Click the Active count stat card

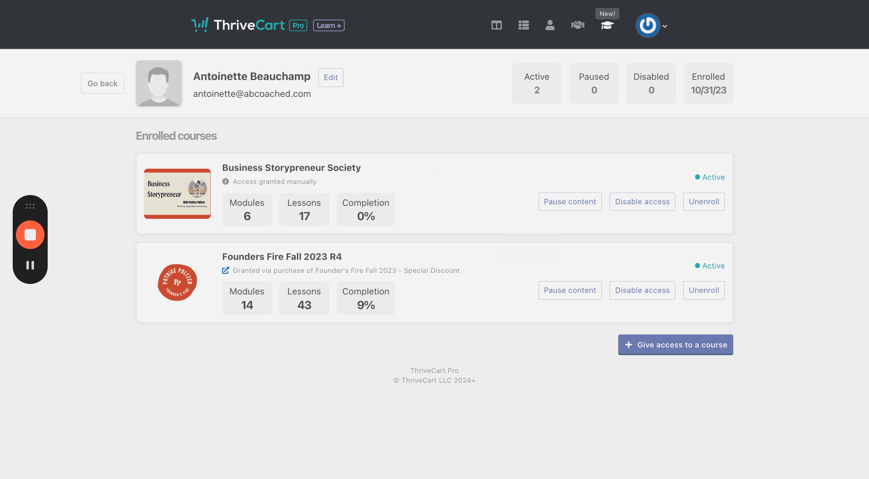pos(537,83)
